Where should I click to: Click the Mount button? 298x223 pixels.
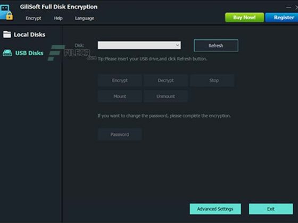point(120,96)
